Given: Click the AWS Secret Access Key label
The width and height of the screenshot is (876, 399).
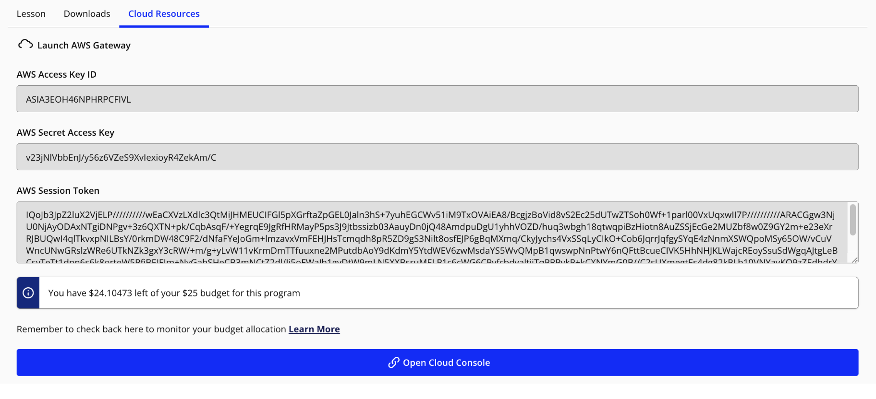Looking at the screenshot, I should (65, 132).
